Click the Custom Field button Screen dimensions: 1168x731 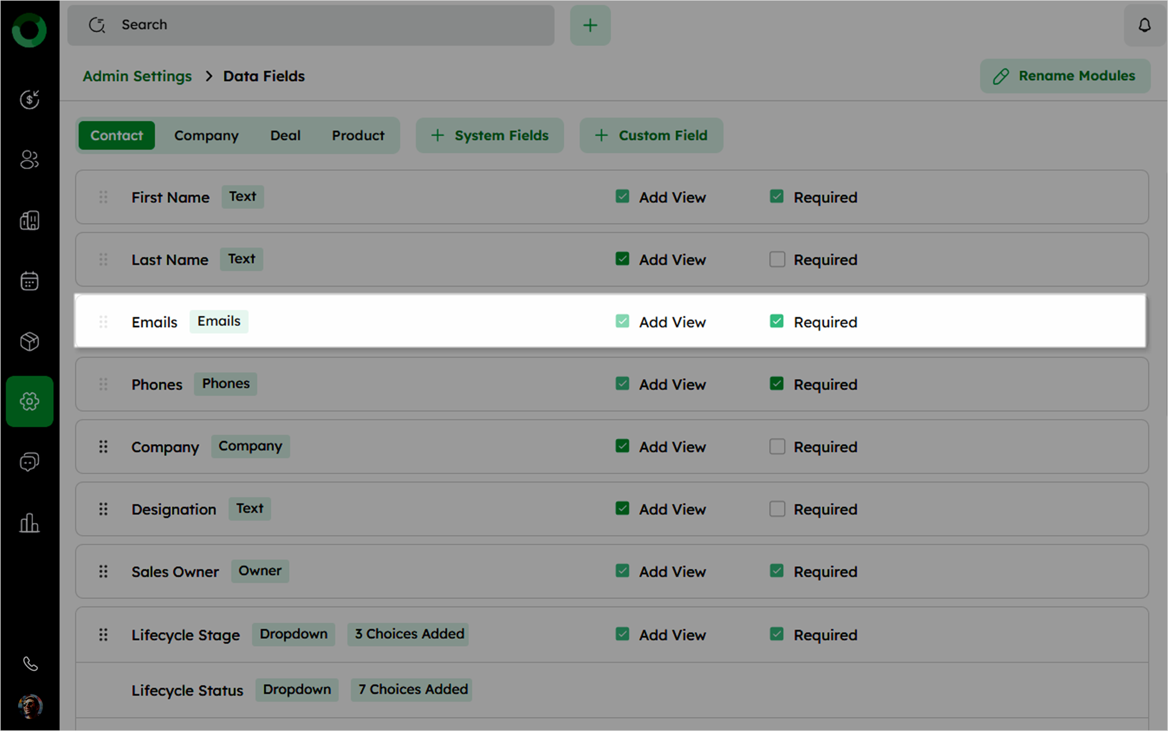(x=651, y=135)
